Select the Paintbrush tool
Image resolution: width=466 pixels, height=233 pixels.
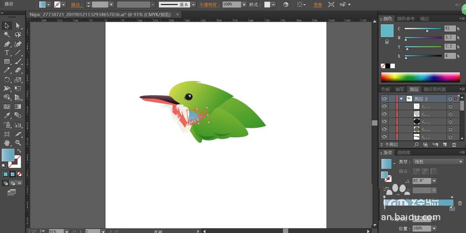pyautogui.click(x=18, y=62)
